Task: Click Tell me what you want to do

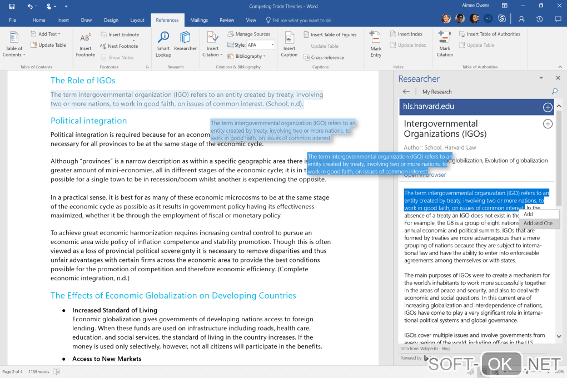Action: (x=299, y=20)
